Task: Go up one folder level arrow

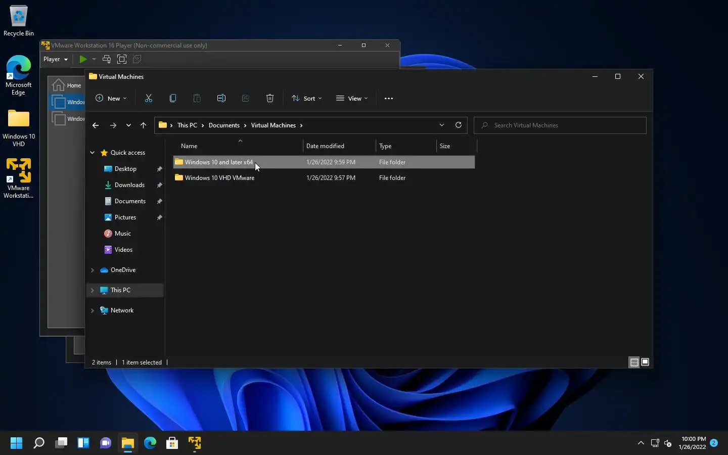Action: (144, 125)
